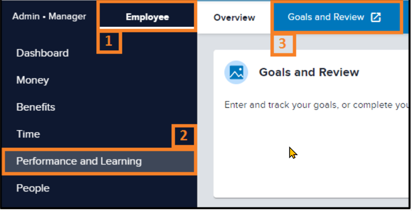
Task: Click the Goals and Review card heading
Action: pos(309,72)
